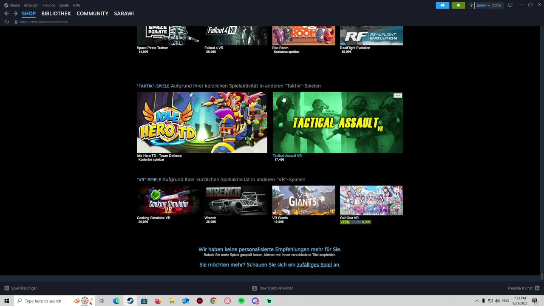Show hidden system tray icons

(476, 301)
